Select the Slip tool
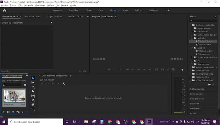 pyautogui.click(x=33, y=96)
